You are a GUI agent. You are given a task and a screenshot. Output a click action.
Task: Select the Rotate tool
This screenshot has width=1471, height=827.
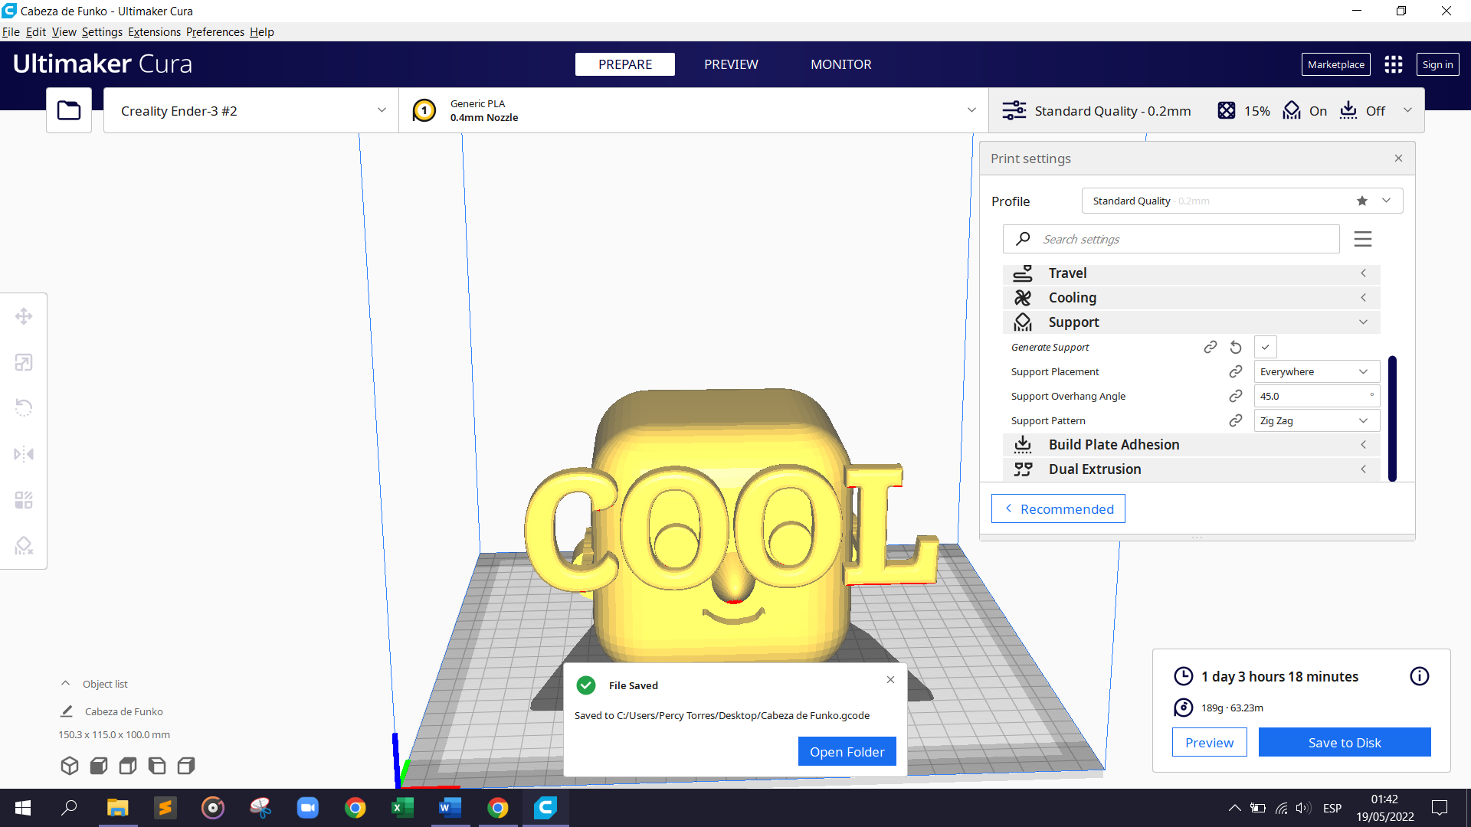click(x=24, y=407)
